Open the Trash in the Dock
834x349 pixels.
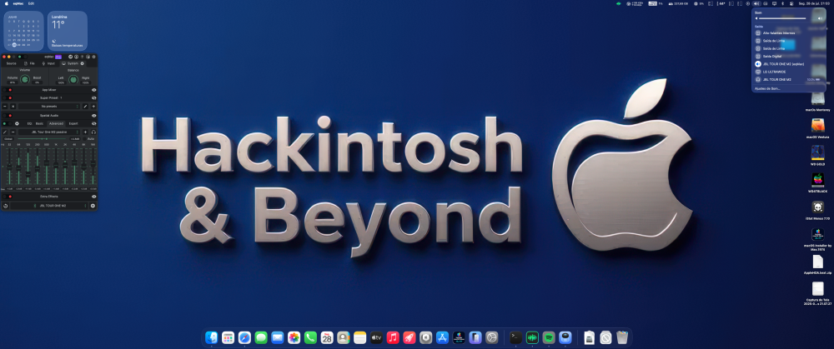point(622,337)
